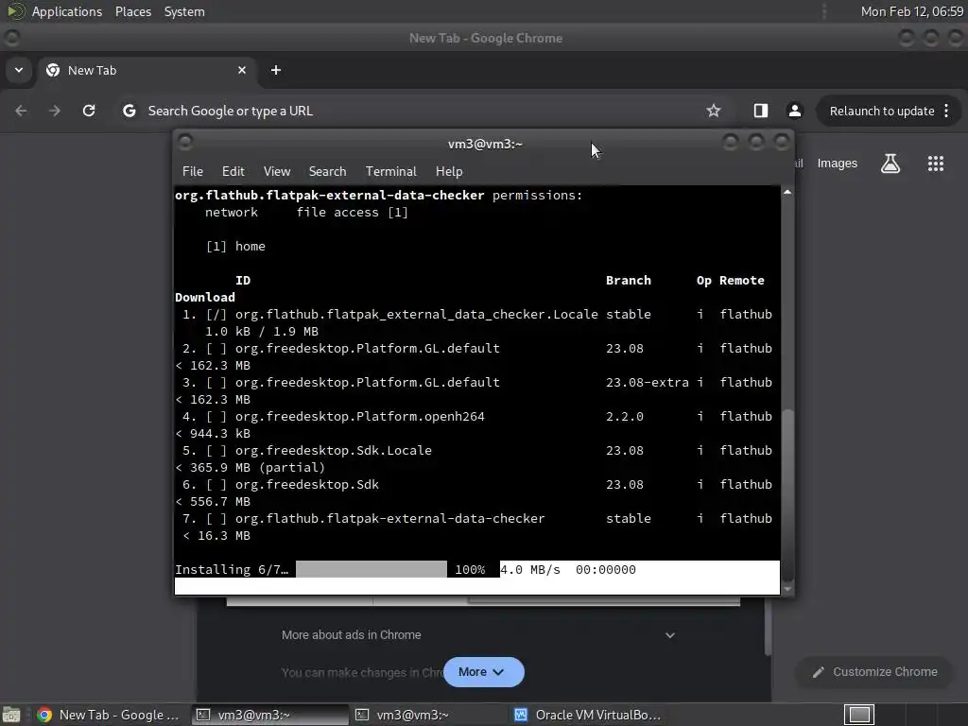Focus the Search Google or type a URL field
This screenshot has height=726, width=968.
(x=420, y=112)
